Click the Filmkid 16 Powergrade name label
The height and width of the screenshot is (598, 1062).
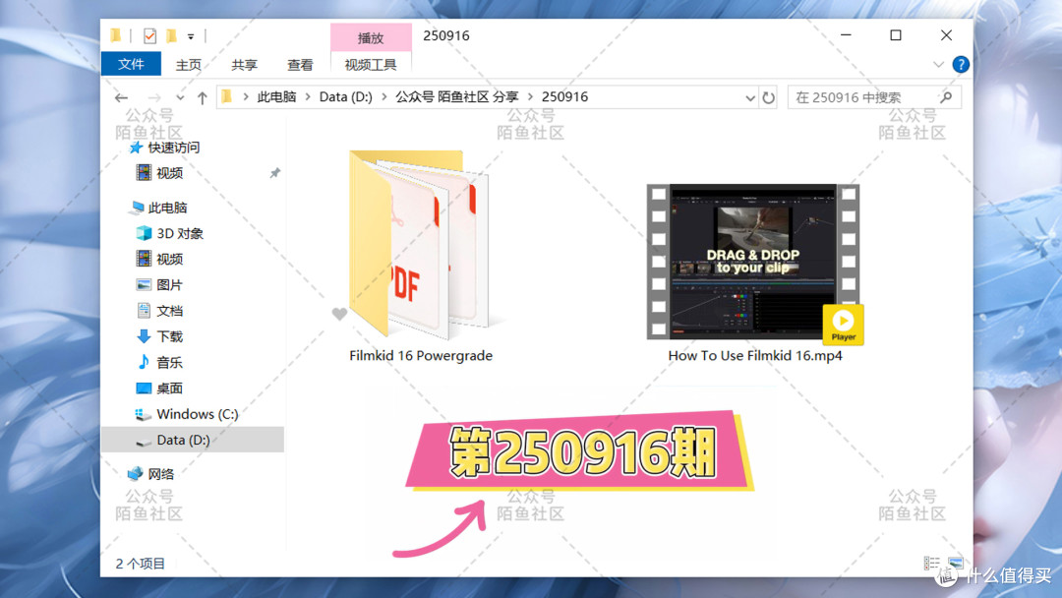coord(421,355)
